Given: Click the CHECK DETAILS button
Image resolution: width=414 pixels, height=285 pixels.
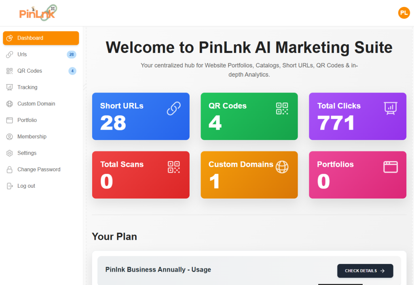Looking at the screenshot, I should [365, 271].
